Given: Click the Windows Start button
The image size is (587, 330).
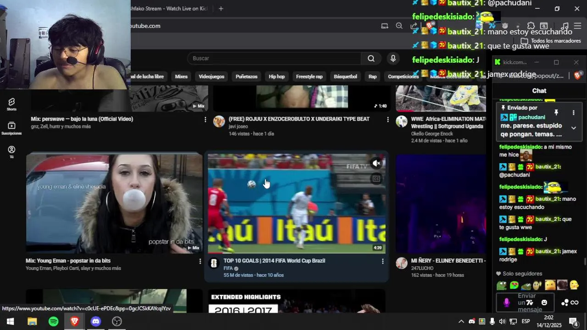Looking at the screenshot, I should (x=10, y=321).
